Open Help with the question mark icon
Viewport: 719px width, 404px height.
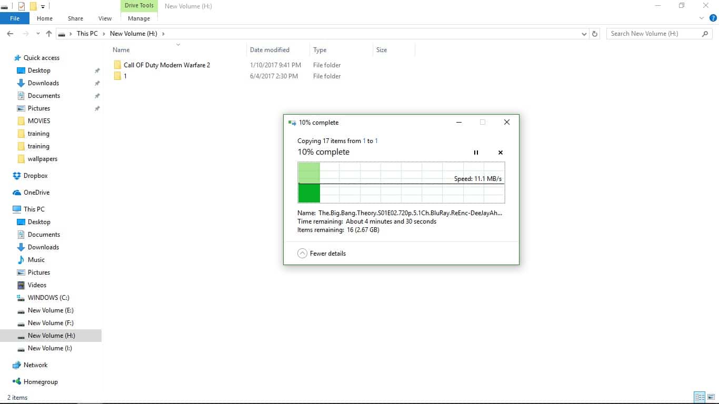coord(713,18)
